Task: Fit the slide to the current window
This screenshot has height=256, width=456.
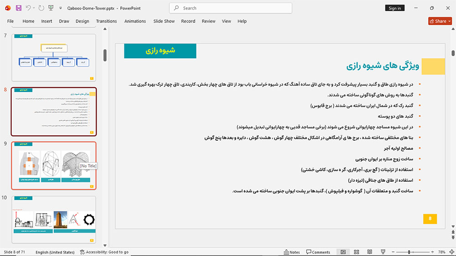Action: tap(451, 252)
